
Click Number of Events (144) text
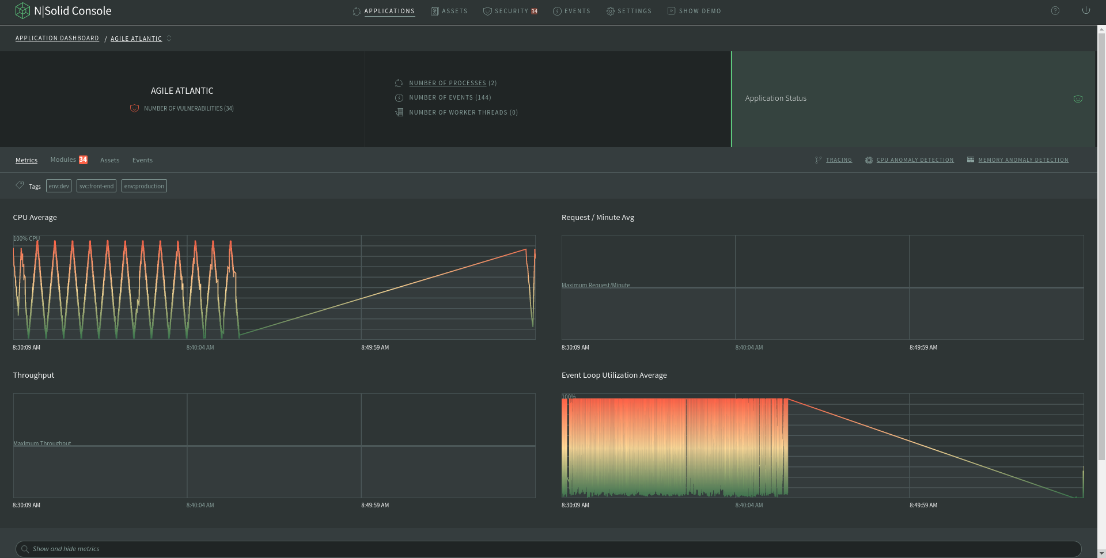[450, 97]
